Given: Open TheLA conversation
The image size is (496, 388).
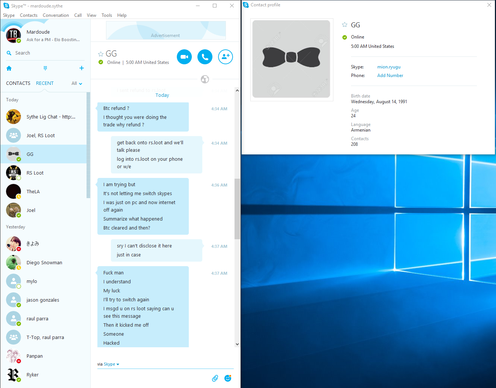Looking at the screenshot, I should (43, 191).
